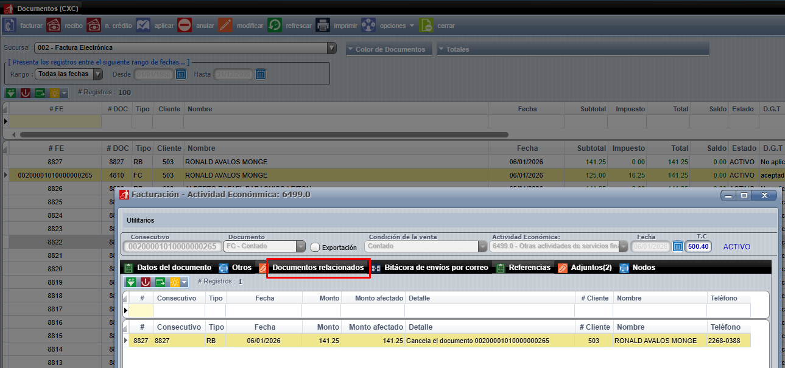Click the refrescar icon
The height and width of the screenshot is (368, 785).
coord(275,26)
